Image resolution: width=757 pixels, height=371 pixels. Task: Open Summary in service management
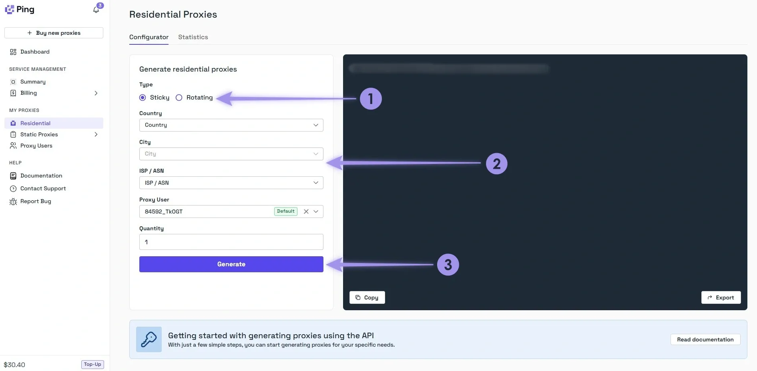[x=33, y=82]
